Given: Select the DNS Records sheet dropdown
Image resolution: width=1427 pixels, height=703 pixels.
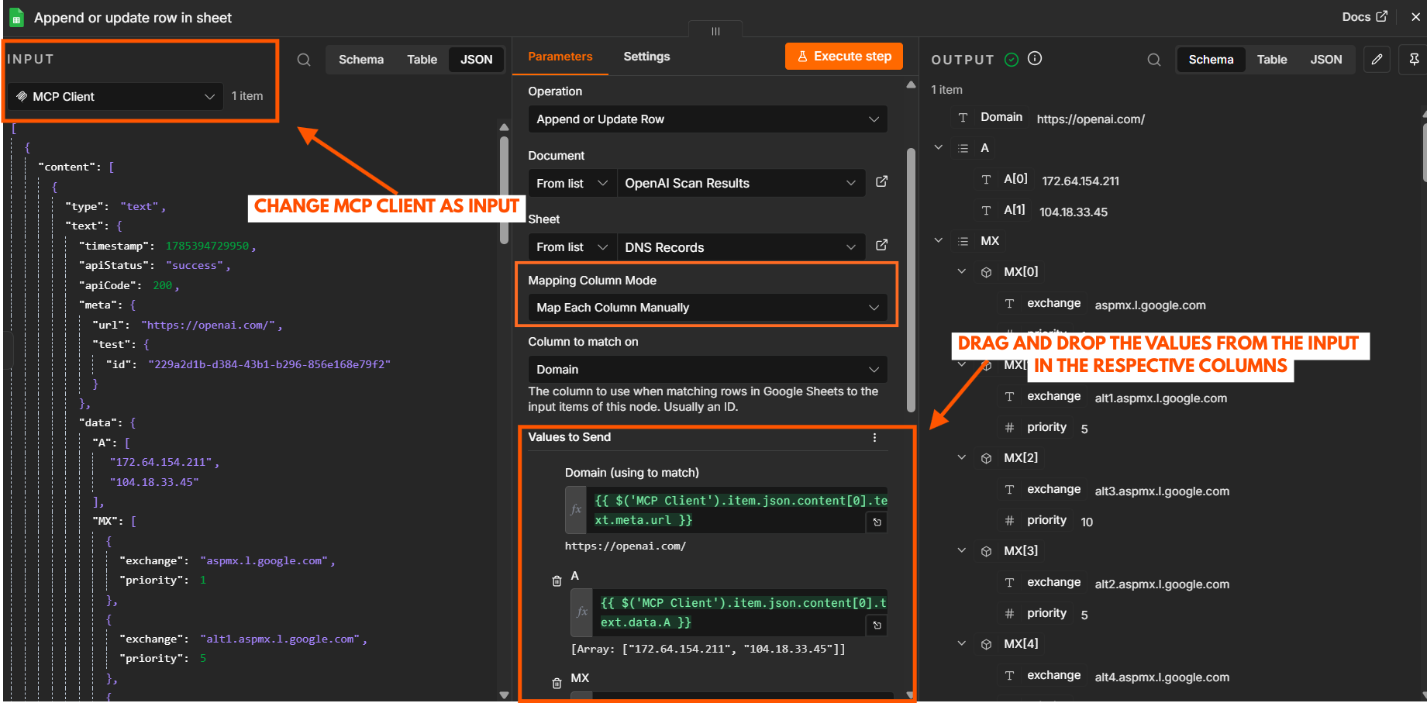Looking at the screenshot, I should (x=740, y=247).
